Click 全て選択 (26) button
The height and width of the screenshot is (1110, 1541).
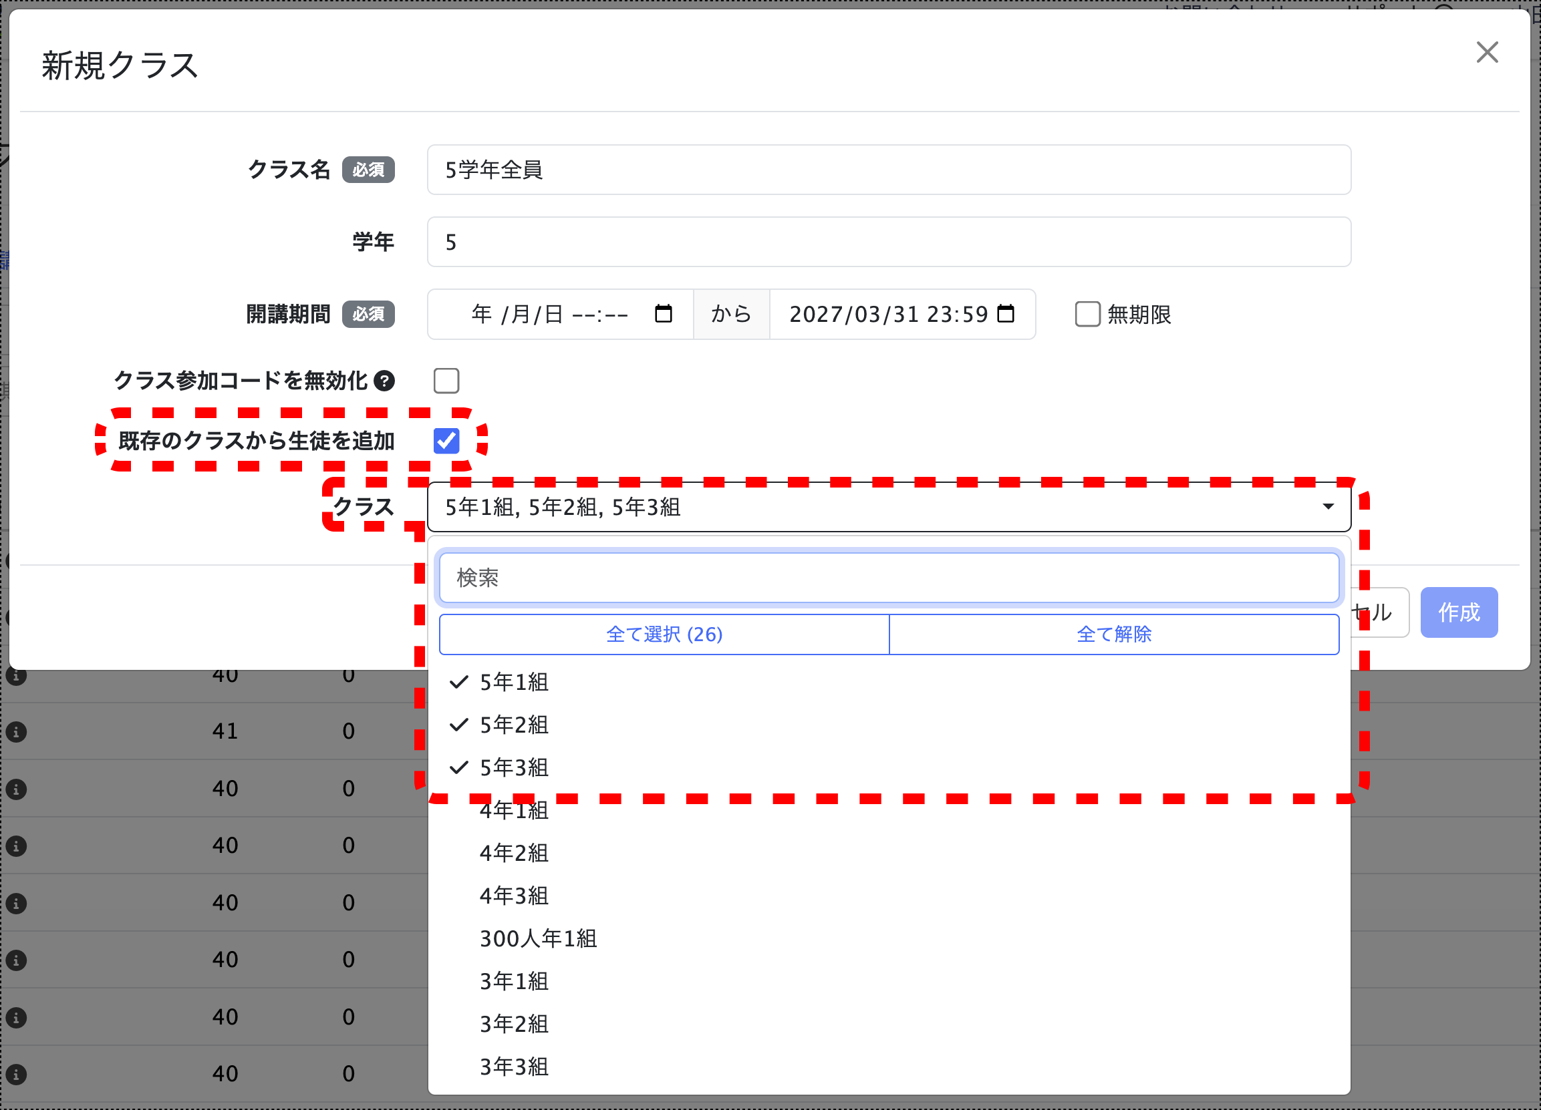point(664,634)
